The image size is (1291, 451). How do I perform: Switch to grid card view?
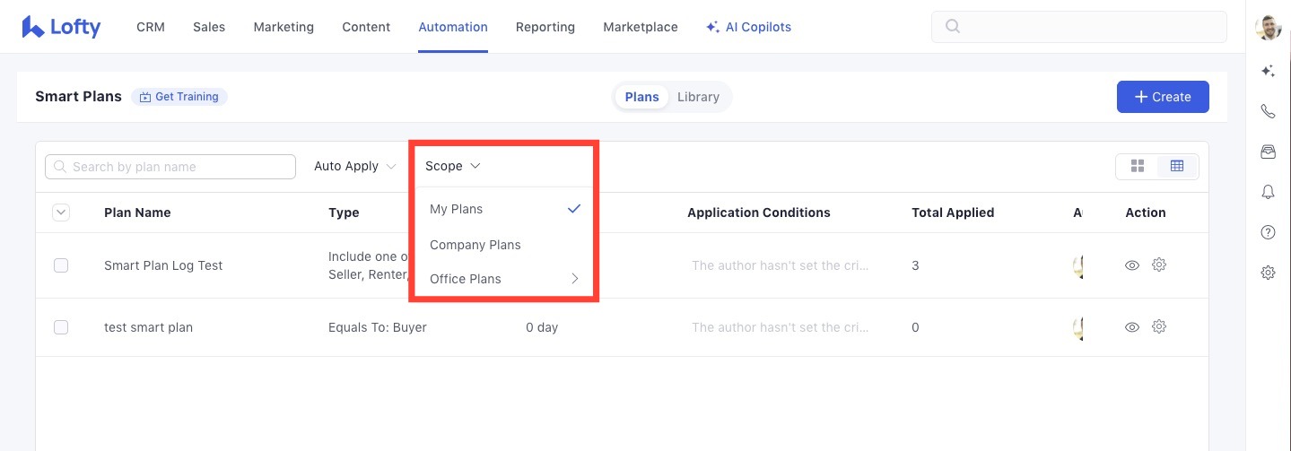pos(1138,166)
